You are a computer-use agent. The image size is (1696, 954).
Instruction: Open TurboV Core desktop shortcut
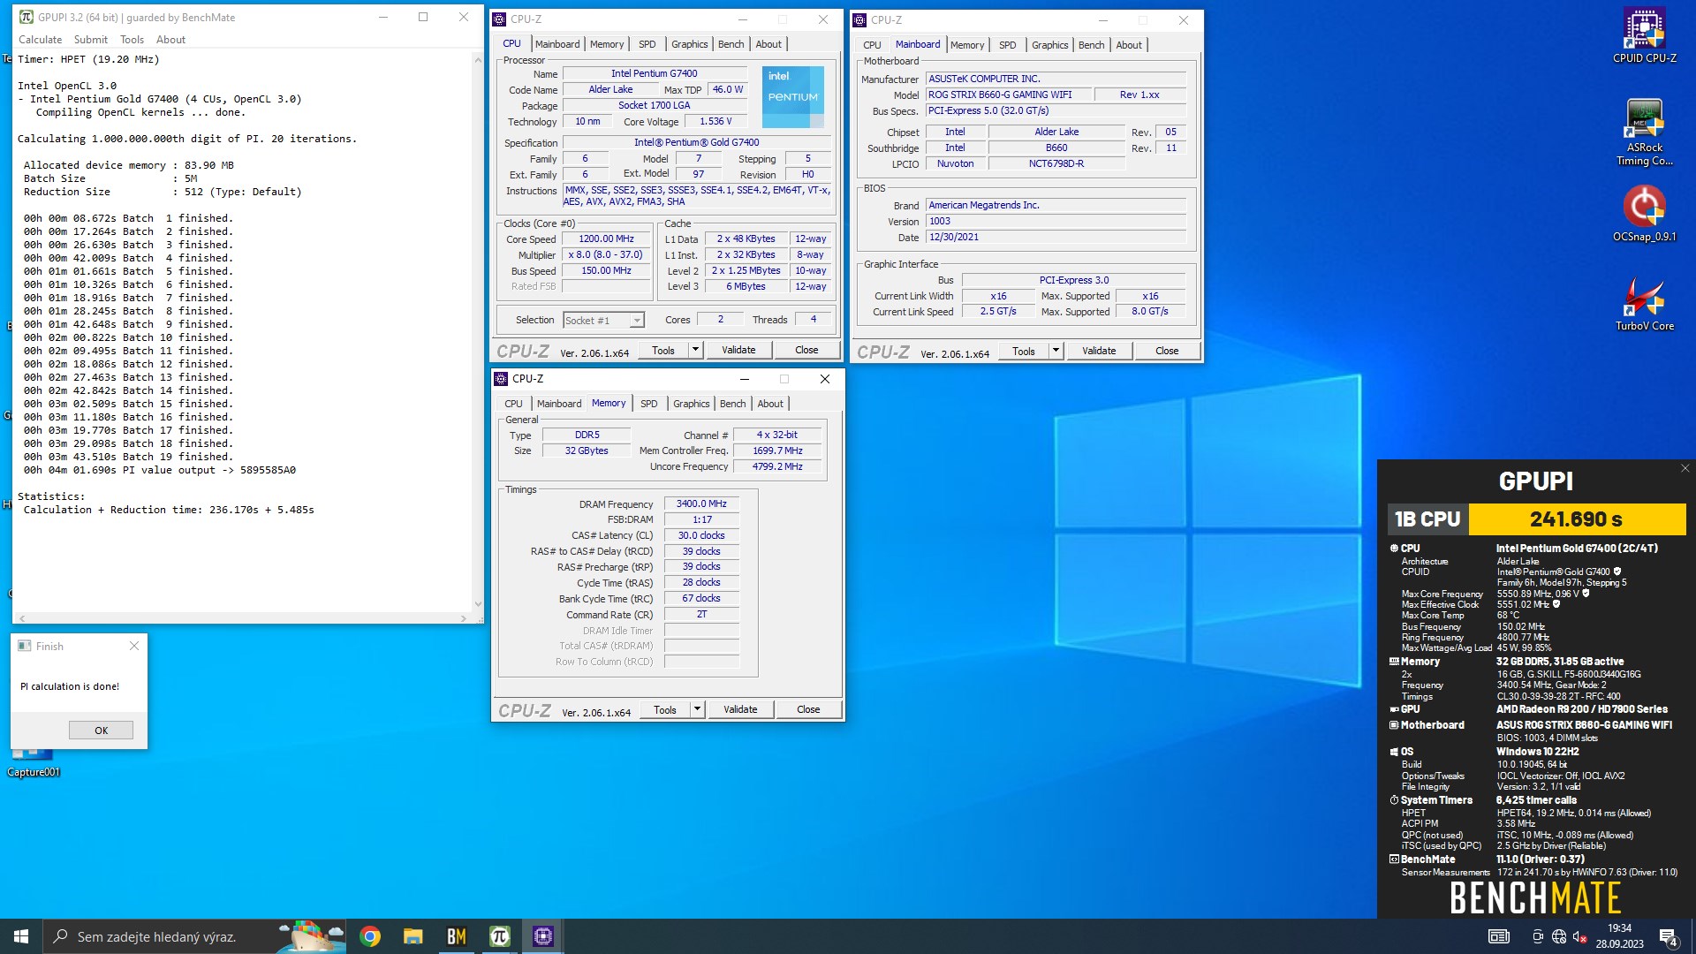[x=1644, y=303]
